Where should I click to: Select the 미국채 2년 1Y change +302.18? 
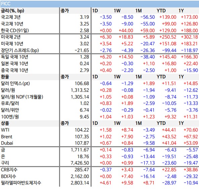point(189,37)
